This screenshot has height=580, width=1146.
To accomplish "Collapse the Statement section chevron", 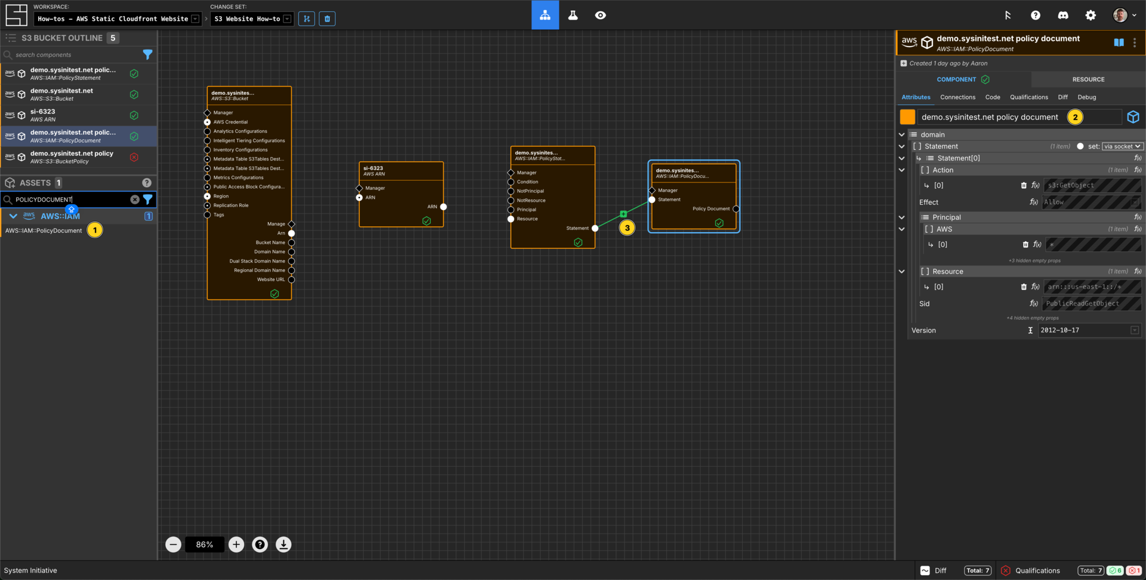I will (901, 146).
